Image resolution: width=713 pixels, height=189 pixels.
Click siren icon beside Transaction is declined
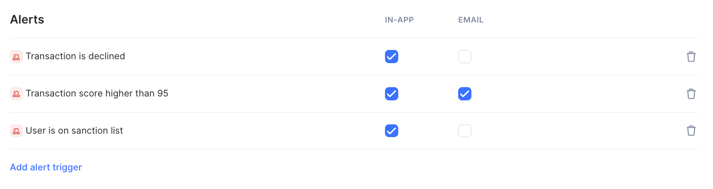point(16,57)
